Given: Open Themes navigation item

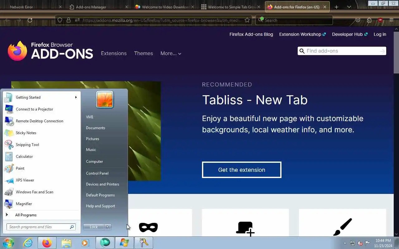Looking at the screenshot, I should 143,54.
